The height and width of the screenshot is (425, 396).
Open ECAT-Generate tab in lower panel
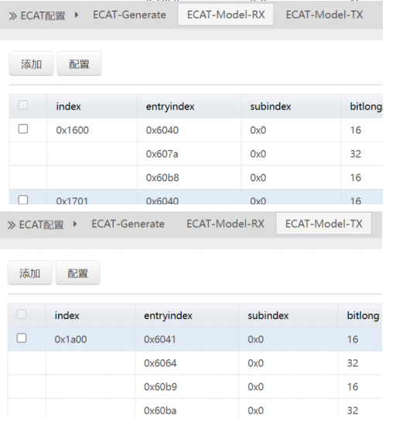[128, 224]
